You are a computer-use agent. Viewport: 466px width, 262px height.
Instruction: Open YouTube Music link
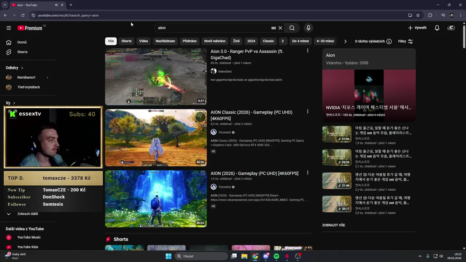click(28, 237)
